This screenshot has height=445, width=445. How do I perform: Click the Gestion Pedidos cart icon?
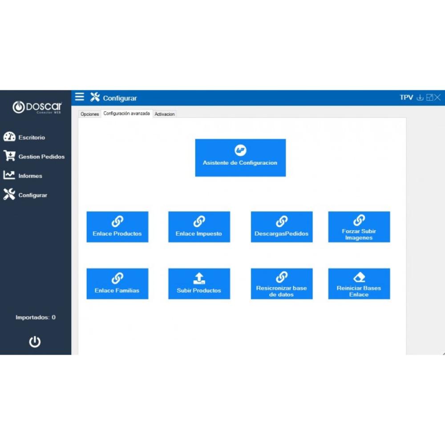[9, 156]
